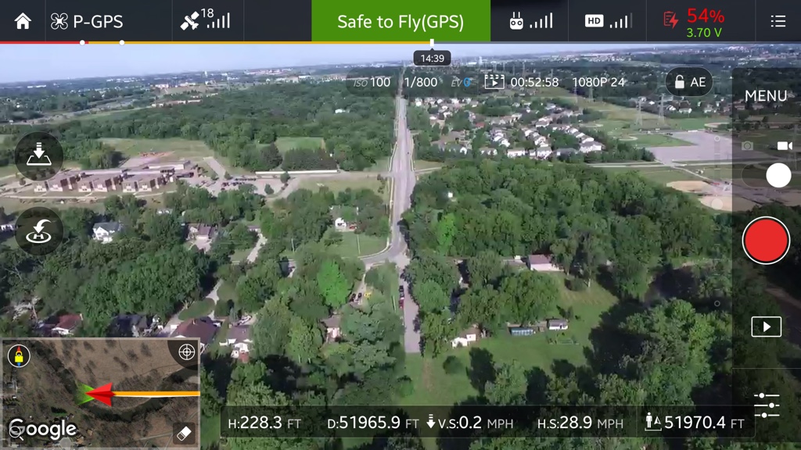Viewport: 801px width, 450px height.
Task: Tap horizontal speed H.S:28.9 MPH readout
Action: tap(580, 423)
